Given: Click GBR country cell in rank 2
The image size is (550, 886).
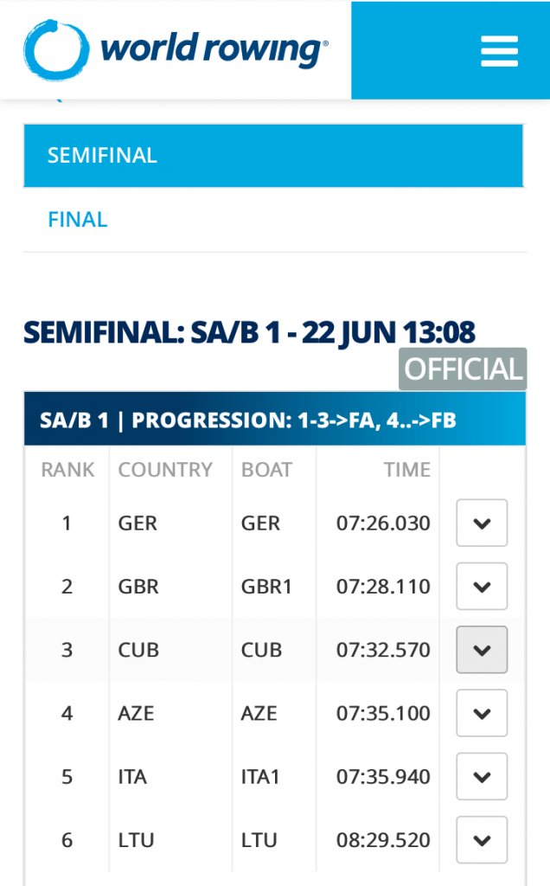Looking at the screenshot, I should pos(138,587).
